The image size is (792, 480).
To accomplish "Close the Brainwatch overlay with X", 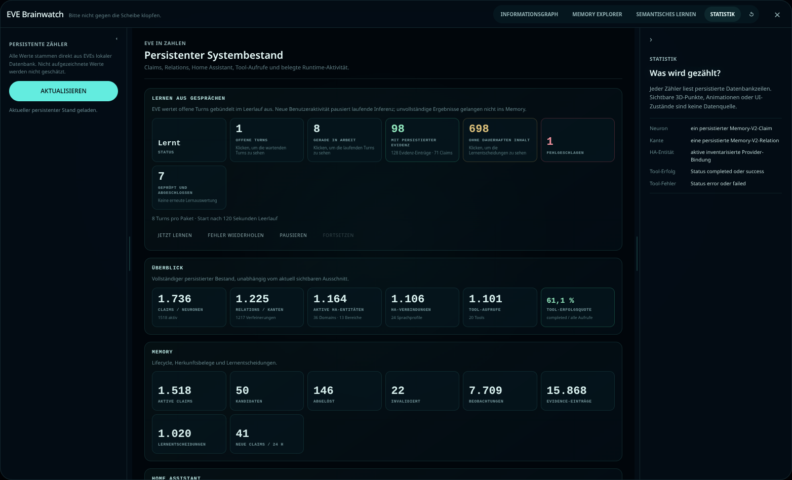I will click(x=777, y=15).
